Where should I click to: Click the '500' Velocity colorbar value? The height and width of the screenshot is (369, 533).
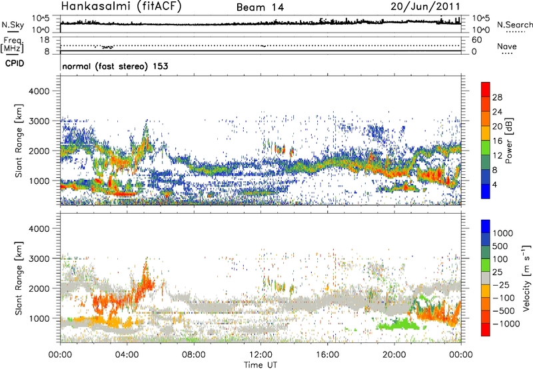coord(500,246)
